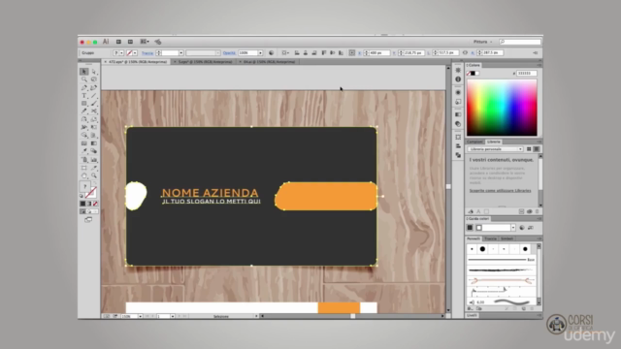Click the search field in application bar
Image resolution: width=621 pixels, height=349 pixels.
tap(520, 42)
